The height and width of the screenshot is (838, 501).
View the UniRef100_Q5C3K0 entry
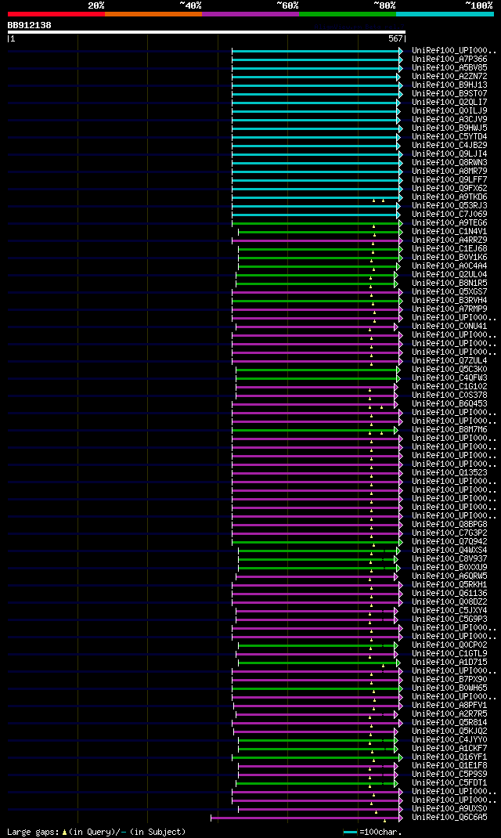pyautogui.click(x=449, y=370)
